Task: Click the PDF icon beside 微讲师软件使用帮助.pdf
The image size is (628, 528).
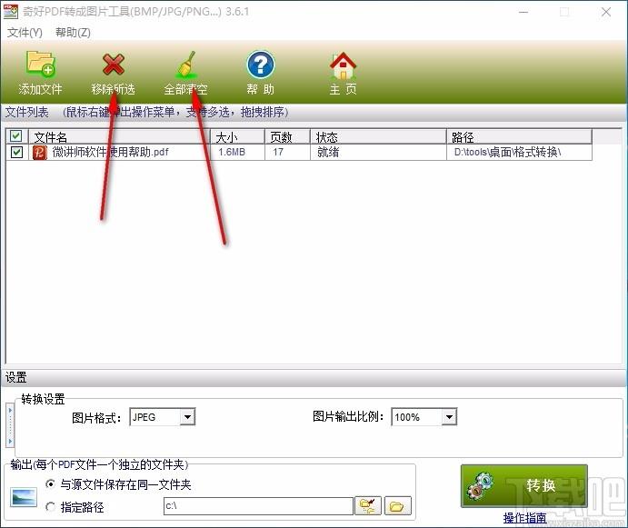Action: pyautogui.click(x=40, y=153)
